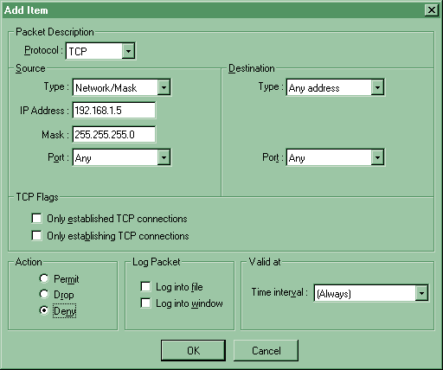The height and width of the screenshot is (370, 443).
Task: Enable Only established TCP connections
Action: [x=36, y=219]
